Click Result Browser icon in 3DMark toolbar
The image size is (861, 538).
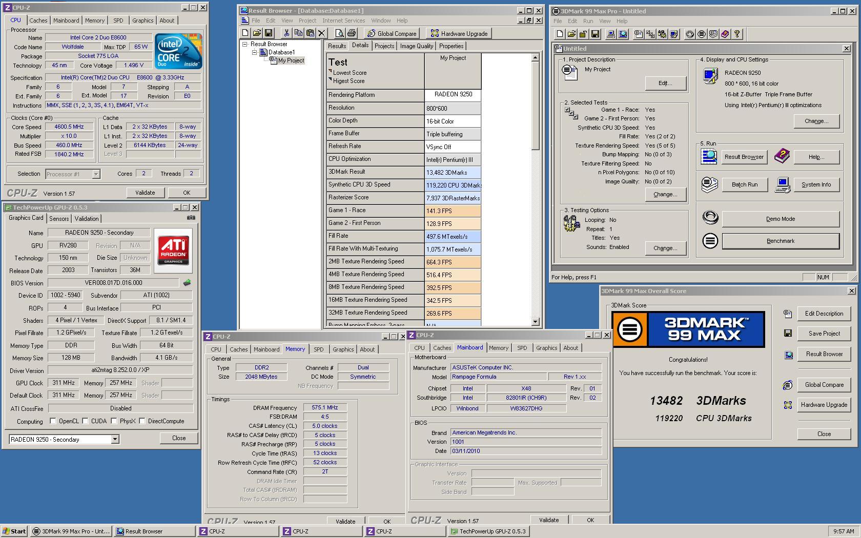tap(623, 34)
